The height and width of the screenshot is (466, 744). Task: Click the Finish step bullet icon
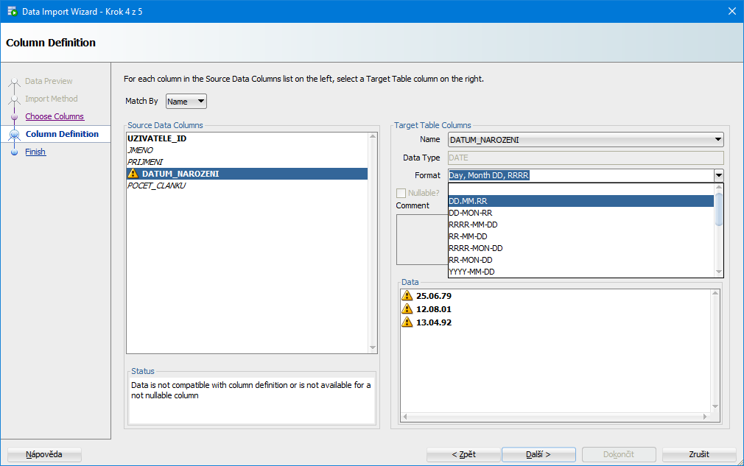pyautogui.click(x=15, y=152)
